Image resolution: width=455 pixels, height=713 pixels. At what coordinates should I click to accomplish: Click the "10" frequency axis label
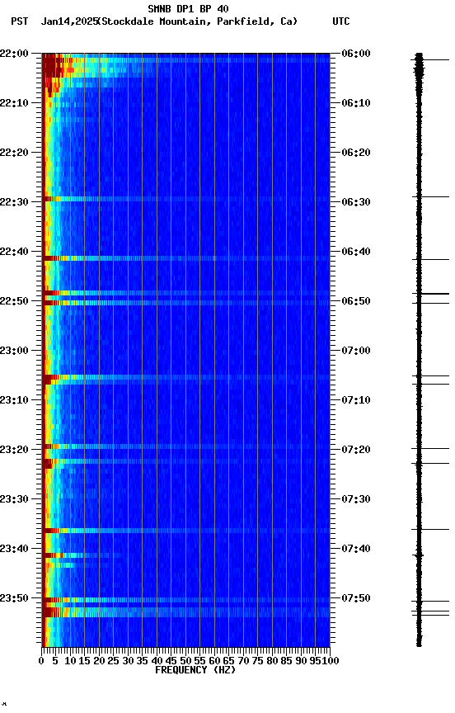pyautogui.click(x=70, y=662)
